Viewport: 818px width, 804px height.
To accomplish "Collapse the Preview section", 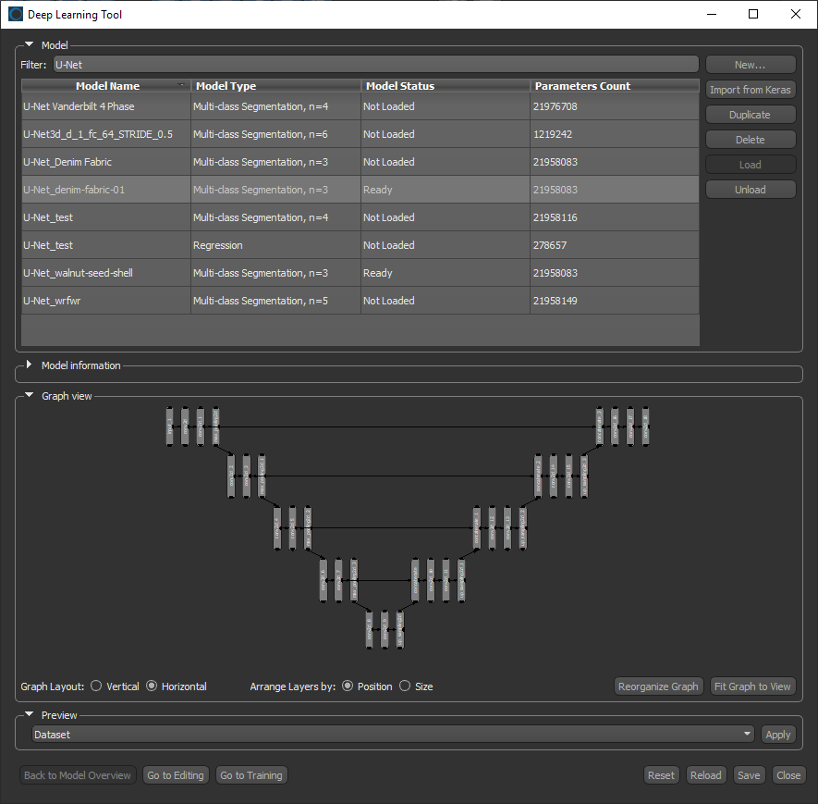I will click(x=29, y=715).
